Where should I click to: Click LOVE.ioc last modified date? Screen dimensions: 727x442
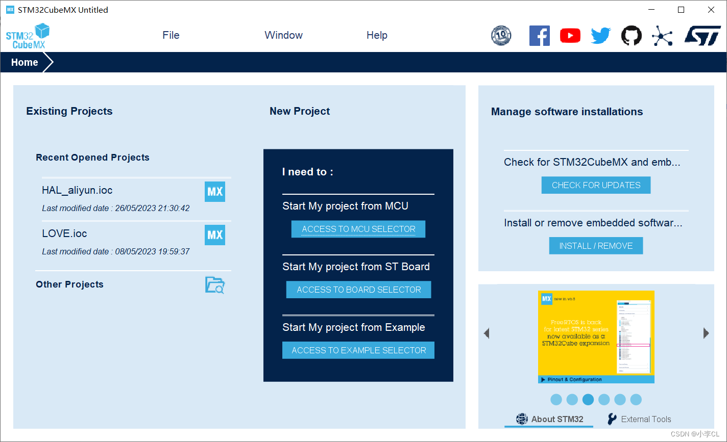click(x=116, y=251)
